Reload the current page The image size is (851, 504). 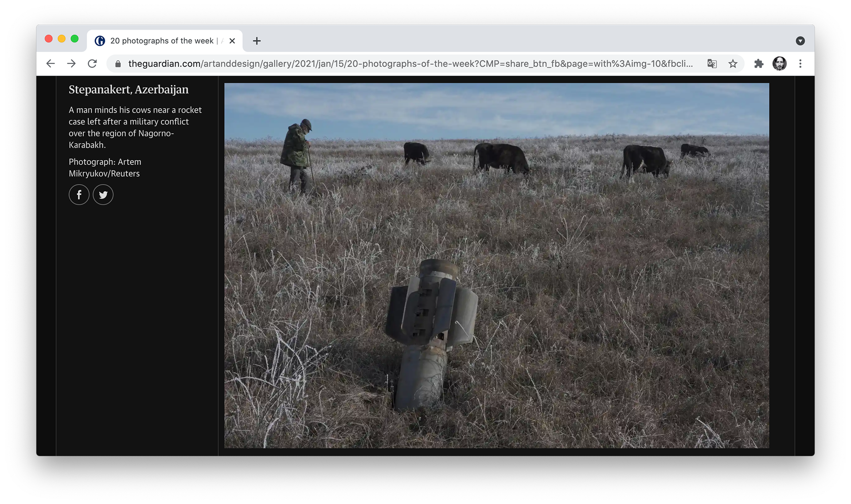pos(92,63)
